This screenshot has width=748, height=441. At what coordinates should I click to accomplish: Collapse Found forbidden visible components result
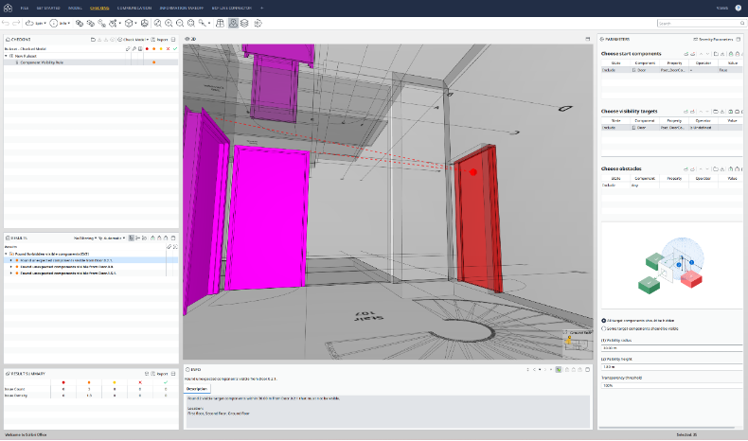[x=6, y=254]
